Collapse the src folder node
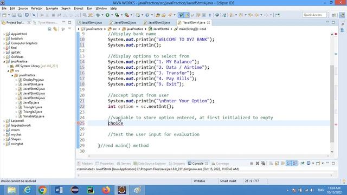This screenshot has width=347, height=195. 8,71
